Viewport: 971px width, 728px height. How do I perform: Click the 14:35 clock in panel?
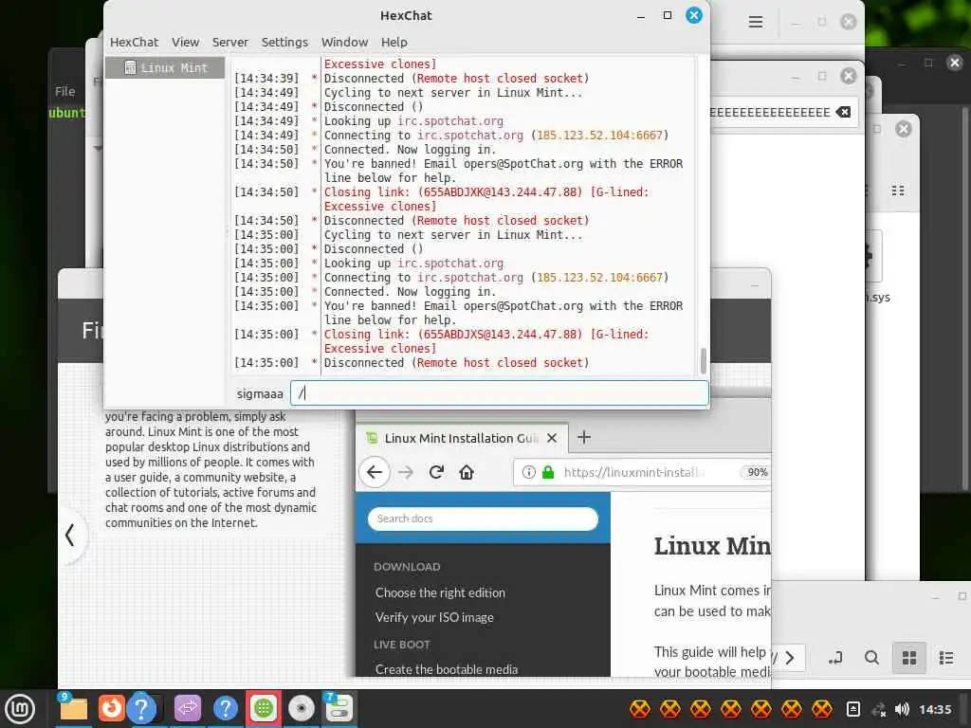click(935, 709)
